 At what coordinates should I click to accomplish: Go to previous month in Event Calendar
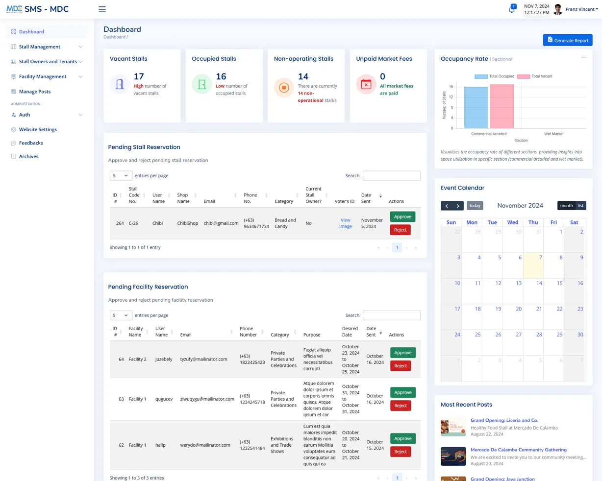click(x=447, y=206)
